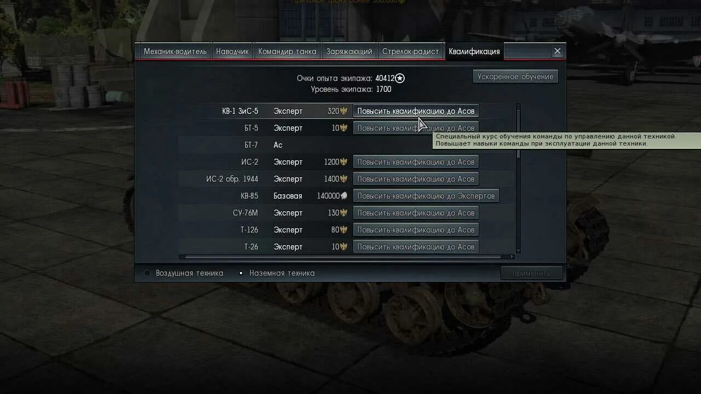701x394 pixels.
Task: Upgrade КВ-85 qualification to Experts
Action: (x=426, y=196)
